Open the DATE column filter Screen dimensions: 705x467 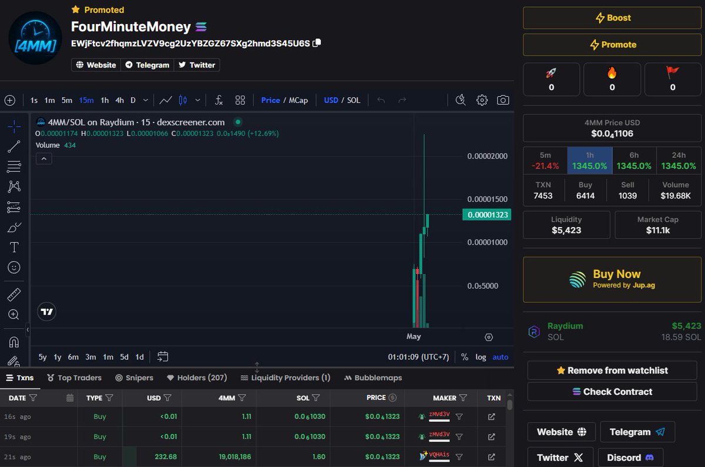pyautogui.click(x=33, y=398)
